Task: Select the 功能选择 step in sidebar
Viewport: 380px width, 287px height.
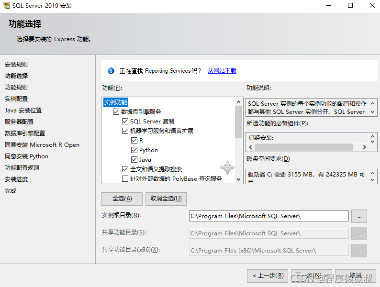Action: click(16, 76)
